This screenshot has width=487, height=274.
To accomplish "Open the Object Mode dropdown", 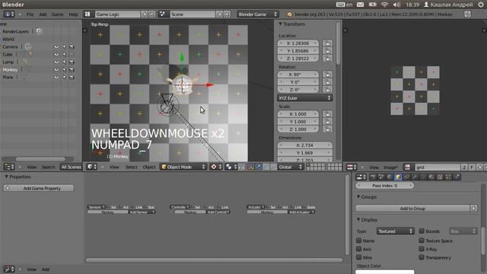I will coord(183,167).
